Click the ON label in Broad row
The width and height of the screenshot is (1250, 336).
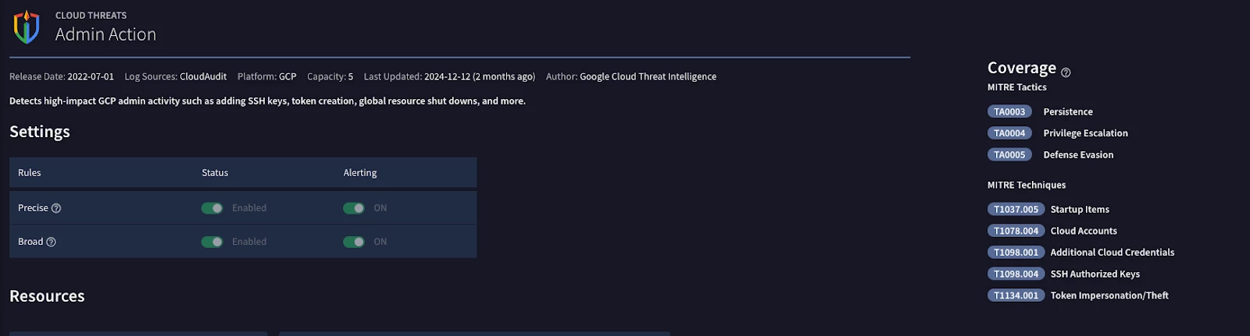tap(380, 242)
